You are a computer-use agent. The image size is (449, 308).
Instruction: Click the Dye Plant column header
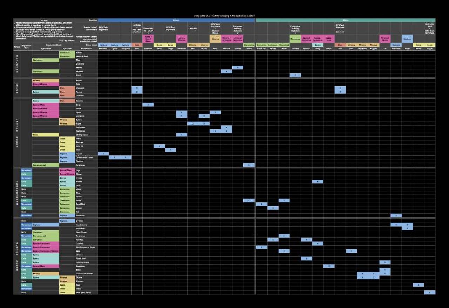tap(362, 49)
